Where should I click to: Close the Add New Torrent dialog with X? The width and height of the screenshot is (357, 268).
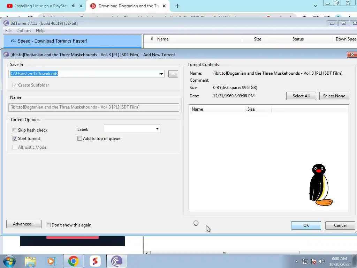[x=352, y=55]
